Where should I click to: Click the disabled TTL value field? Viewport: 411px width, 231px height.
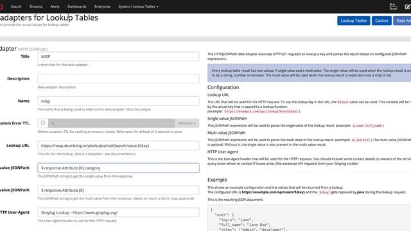111,123
